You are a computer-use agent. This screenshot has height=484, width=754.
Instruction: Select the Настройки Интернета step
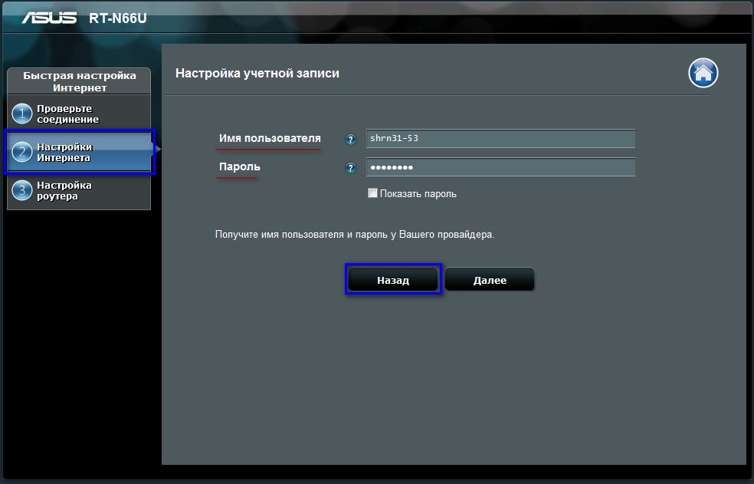pos(79,152)
